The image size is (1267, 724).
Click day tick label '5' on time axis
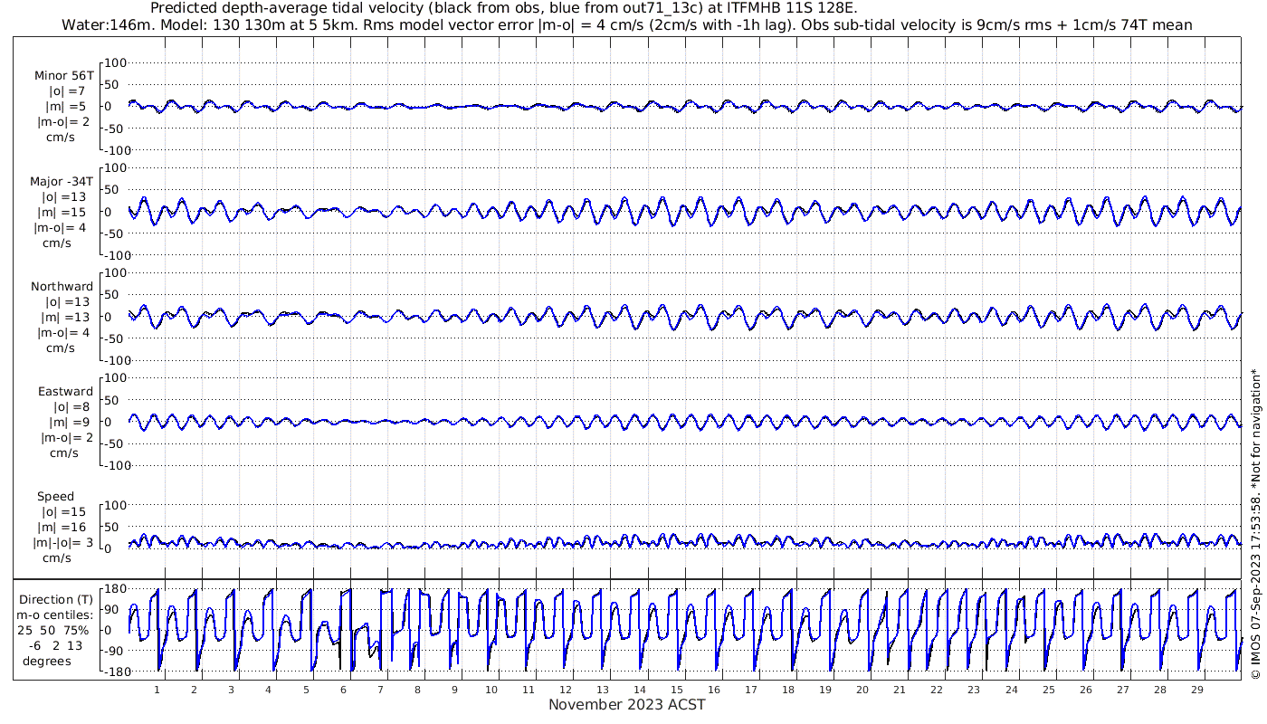(x=306, y=689)
